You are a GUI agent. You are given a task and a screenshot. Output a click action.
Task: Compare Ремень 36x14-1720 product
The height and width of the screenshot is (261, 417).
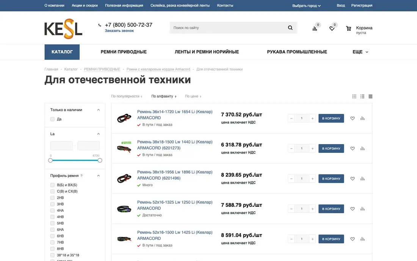[362, 118]
